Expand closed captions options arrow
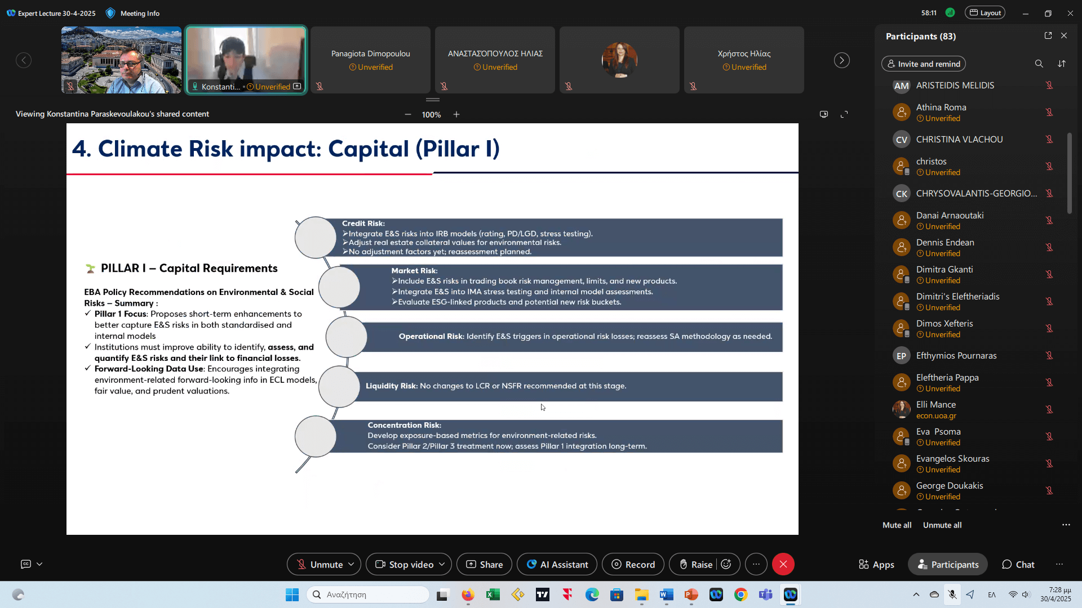The width and height of the screenshot is (1082, 608). pyautogui.click(x=39, y=564)
